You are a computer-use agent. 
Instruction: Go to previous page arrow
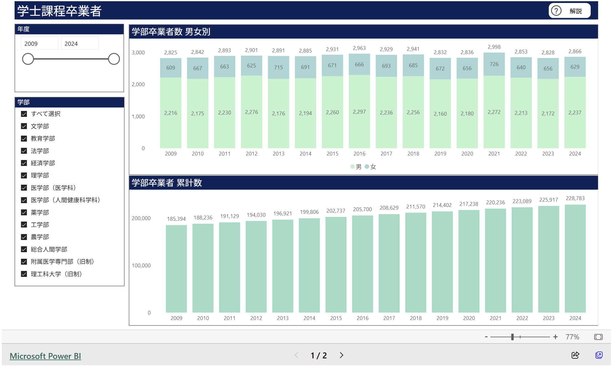tap(297, 355)
